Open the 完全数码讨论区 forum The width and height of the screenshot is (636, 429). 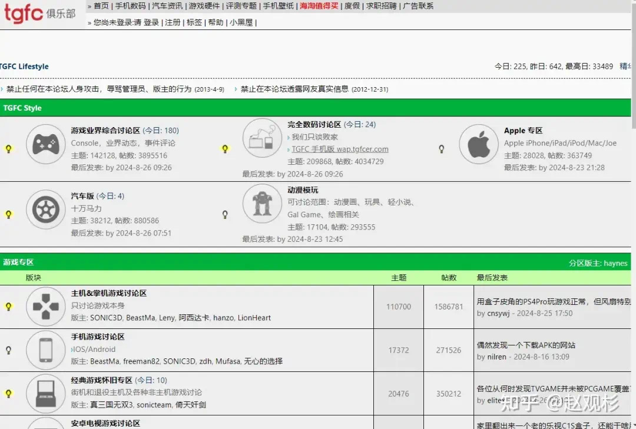[x=314, y=125]
